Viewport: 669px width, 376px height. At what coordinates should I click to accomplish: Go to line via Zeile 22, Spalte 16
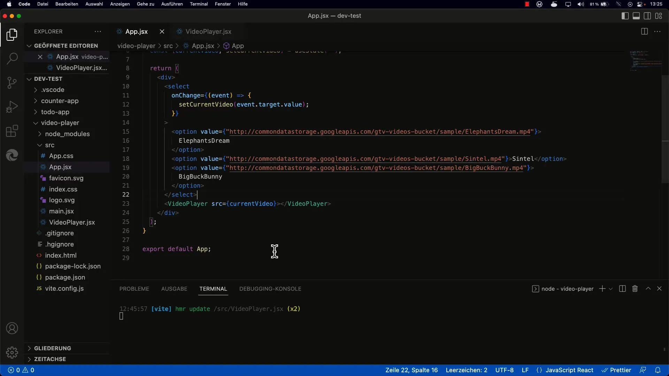pos(412,370)
